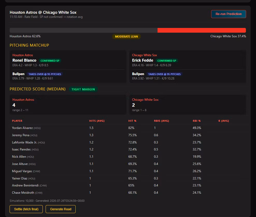Click Settle (fetch final) button

pyautogui.click(x=26, y=209)
